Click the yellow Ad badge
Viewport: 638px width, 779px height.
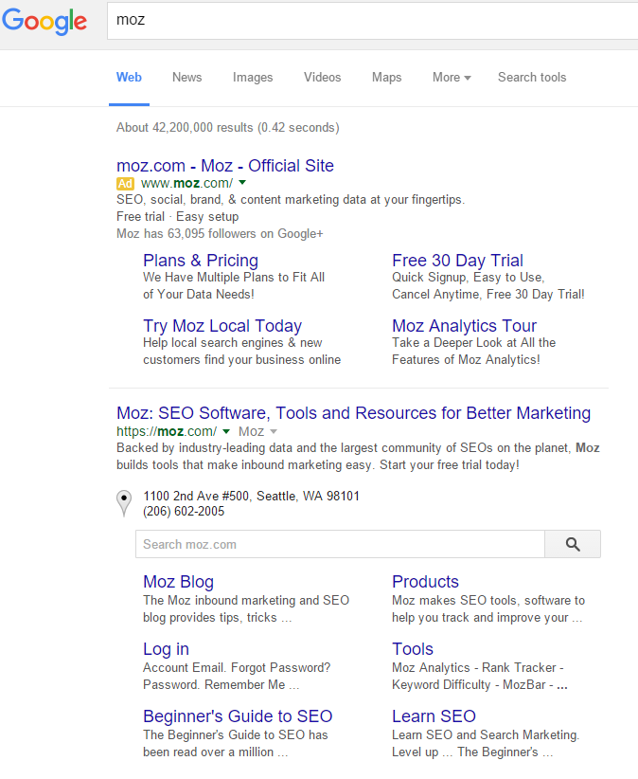point(125,183)
